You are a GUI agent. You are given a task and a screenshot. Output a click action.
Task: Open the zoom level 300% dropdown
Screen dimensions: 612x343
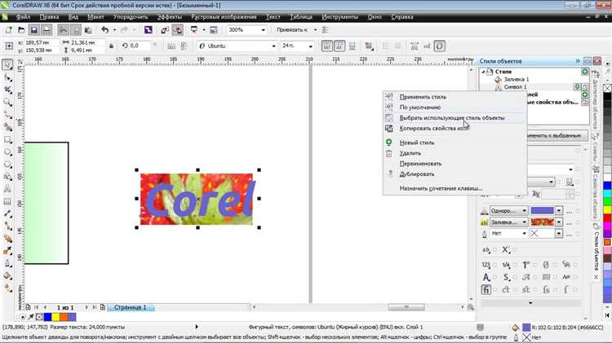tap(263, 29)
